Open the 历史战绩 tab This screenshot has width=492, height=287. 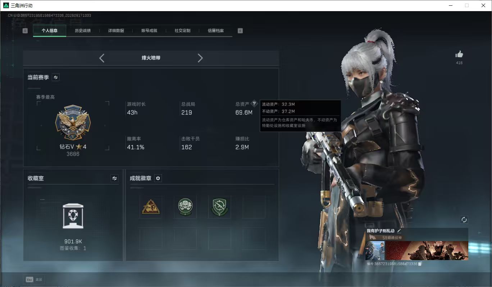coord(83,31)
